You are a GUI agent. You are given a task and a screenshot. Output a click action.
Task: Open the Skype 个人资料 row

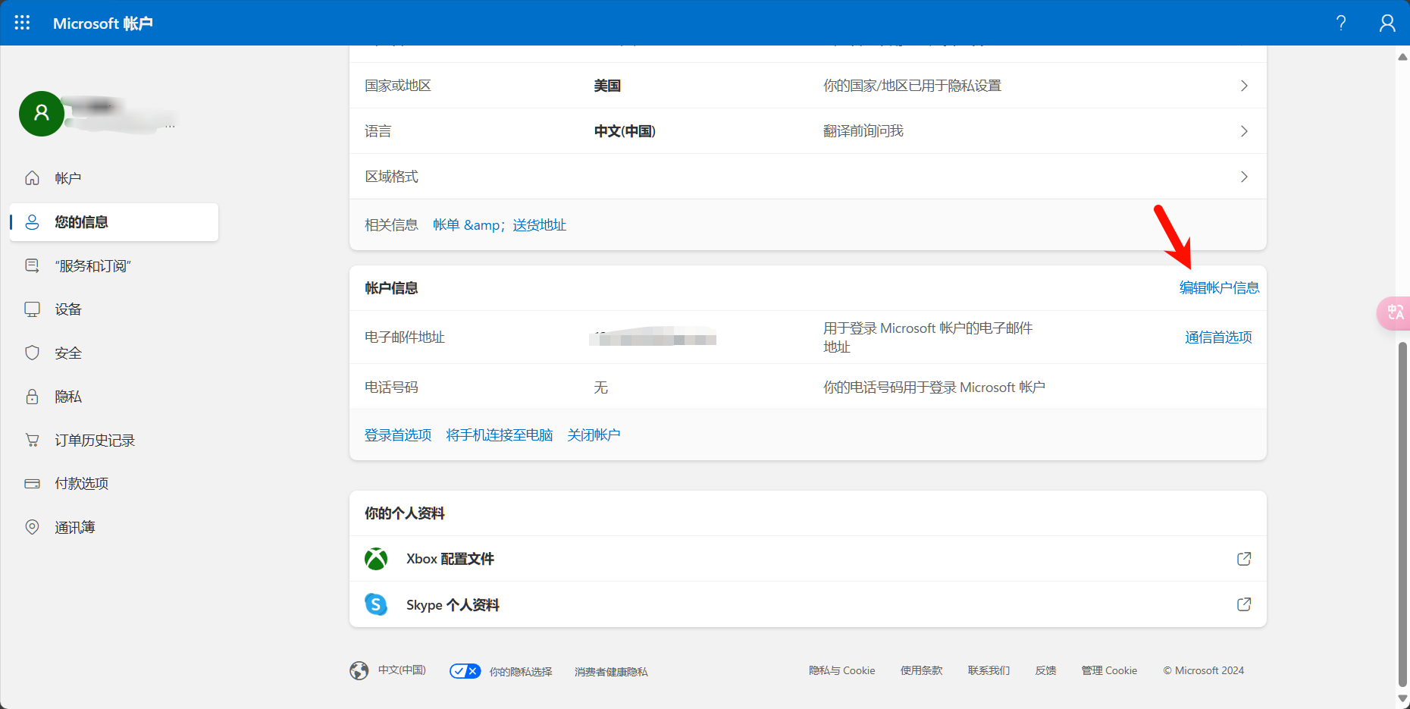(x=808, y=604)
